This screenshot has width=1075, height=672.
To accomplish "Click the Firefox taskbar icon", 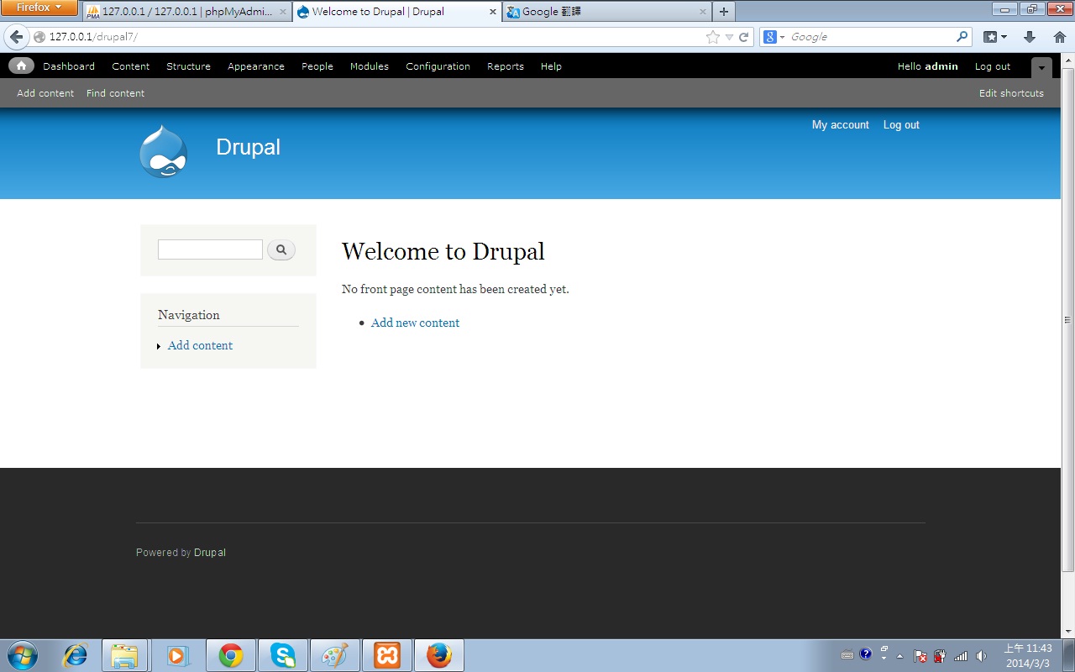I will [x=439, y=655].
